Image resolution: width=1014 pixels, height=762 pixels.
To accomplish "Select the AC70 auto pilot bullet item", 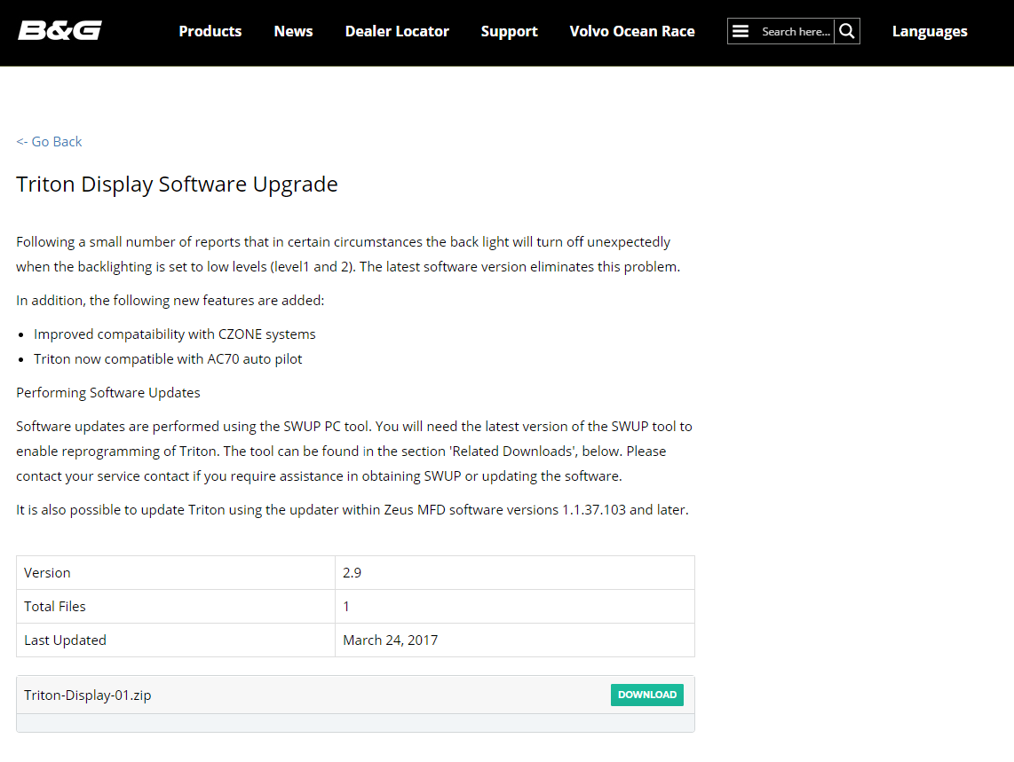I will [x=168, y=358].
